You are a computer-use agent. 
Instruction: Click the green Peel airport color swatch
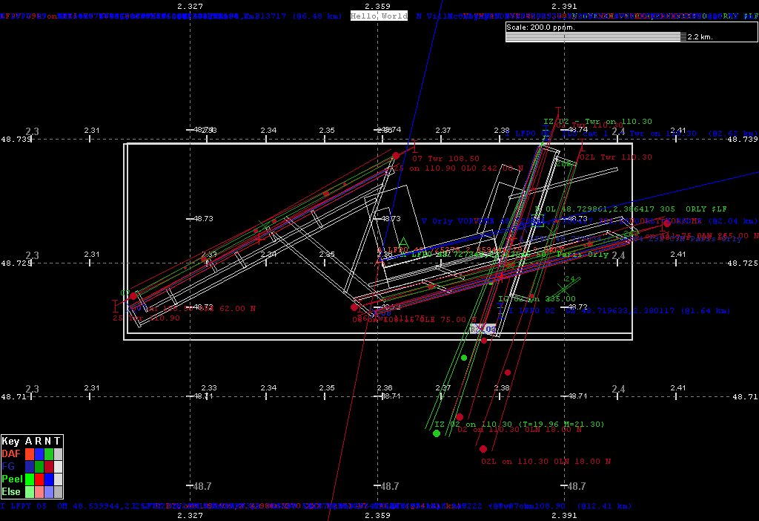30,479
